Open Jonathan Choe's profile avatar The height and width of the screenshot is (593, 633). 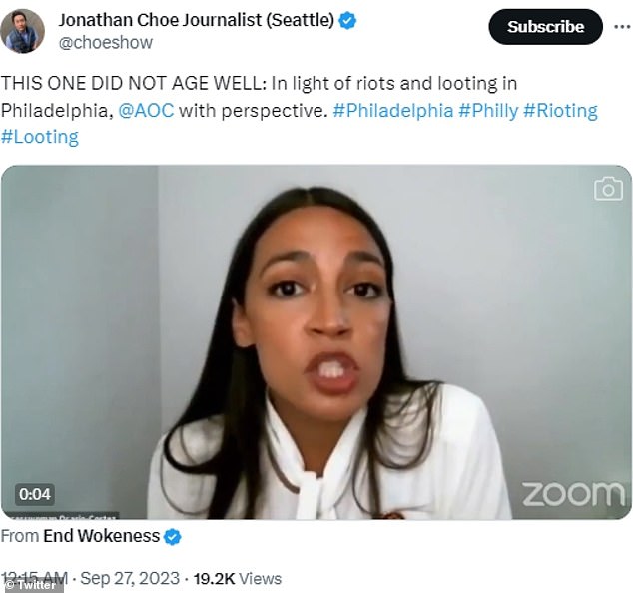tap(23, 31)
